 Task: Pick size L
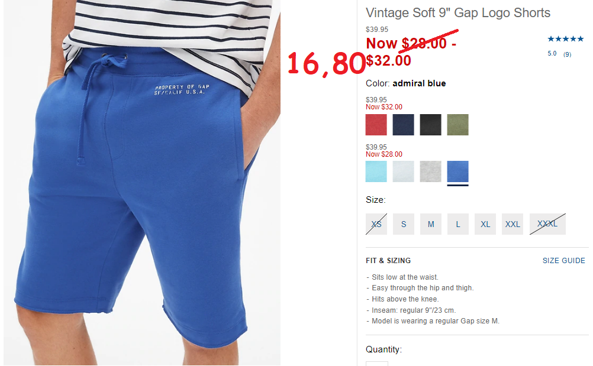click(x=458, y=224)
